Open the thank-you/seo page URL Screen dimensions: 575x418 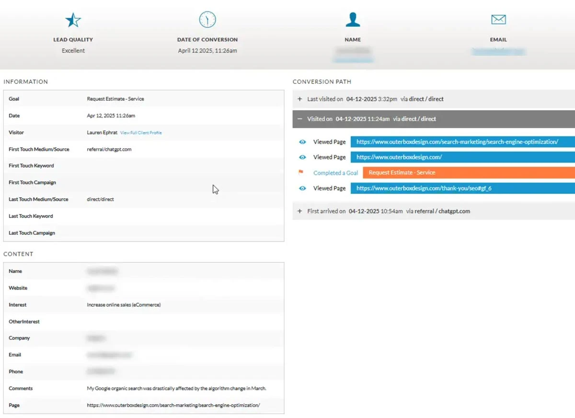pyautogui.click(x=424, y=189)
